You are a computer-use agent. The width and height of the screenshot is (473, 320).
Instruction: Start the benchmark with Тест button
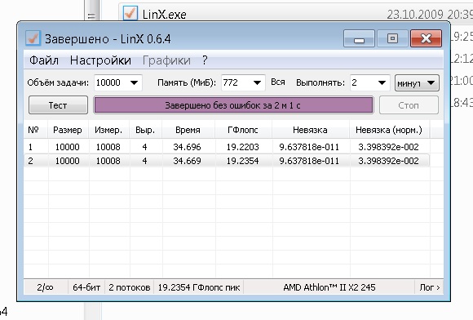tap(58, 105)
